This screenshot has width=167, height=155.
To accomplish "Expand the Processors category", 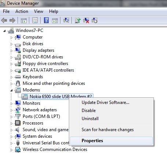I will (x=11, y=123).
